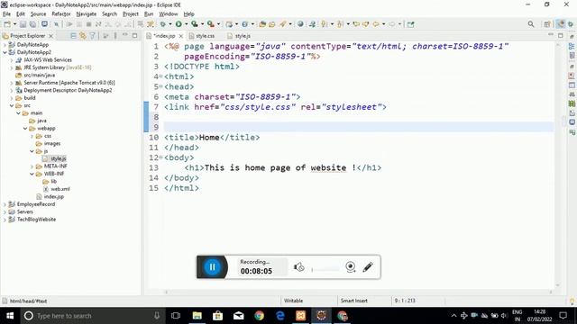This screenshot has height=324, width=577.
Task: Click Last Edit Location arrow icon
Action: (356, 24)
